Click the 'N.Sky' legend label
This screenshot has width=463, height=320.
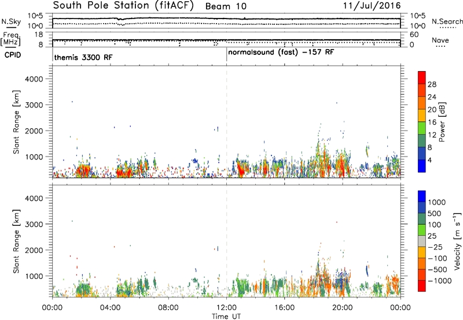click(x=11, y=21)
